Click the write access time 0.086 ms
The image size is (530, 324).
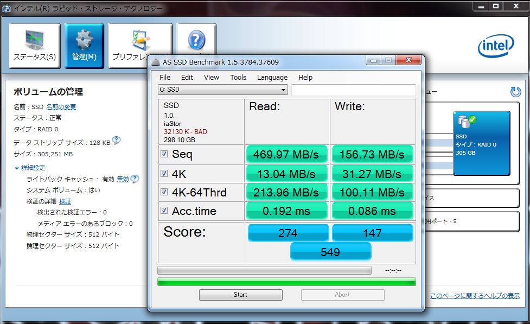pyautogui.click(x=372, y=211)
